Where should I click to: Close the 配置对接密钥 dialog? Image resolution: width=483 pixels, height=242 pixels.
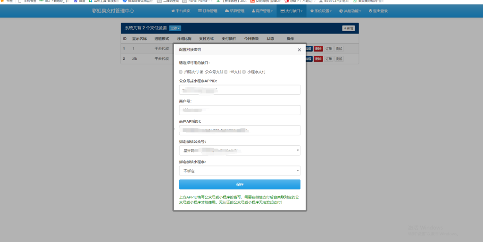299,50
